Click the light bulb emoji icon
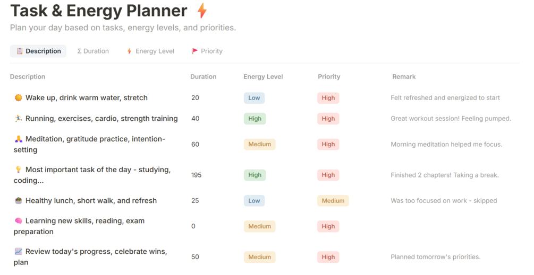 coord(19,170)
